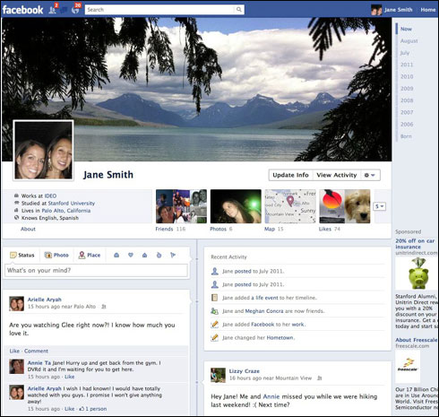Jump to 2007 on the timeline
This screenshot has width=439, height=417.
pos(407,112)
